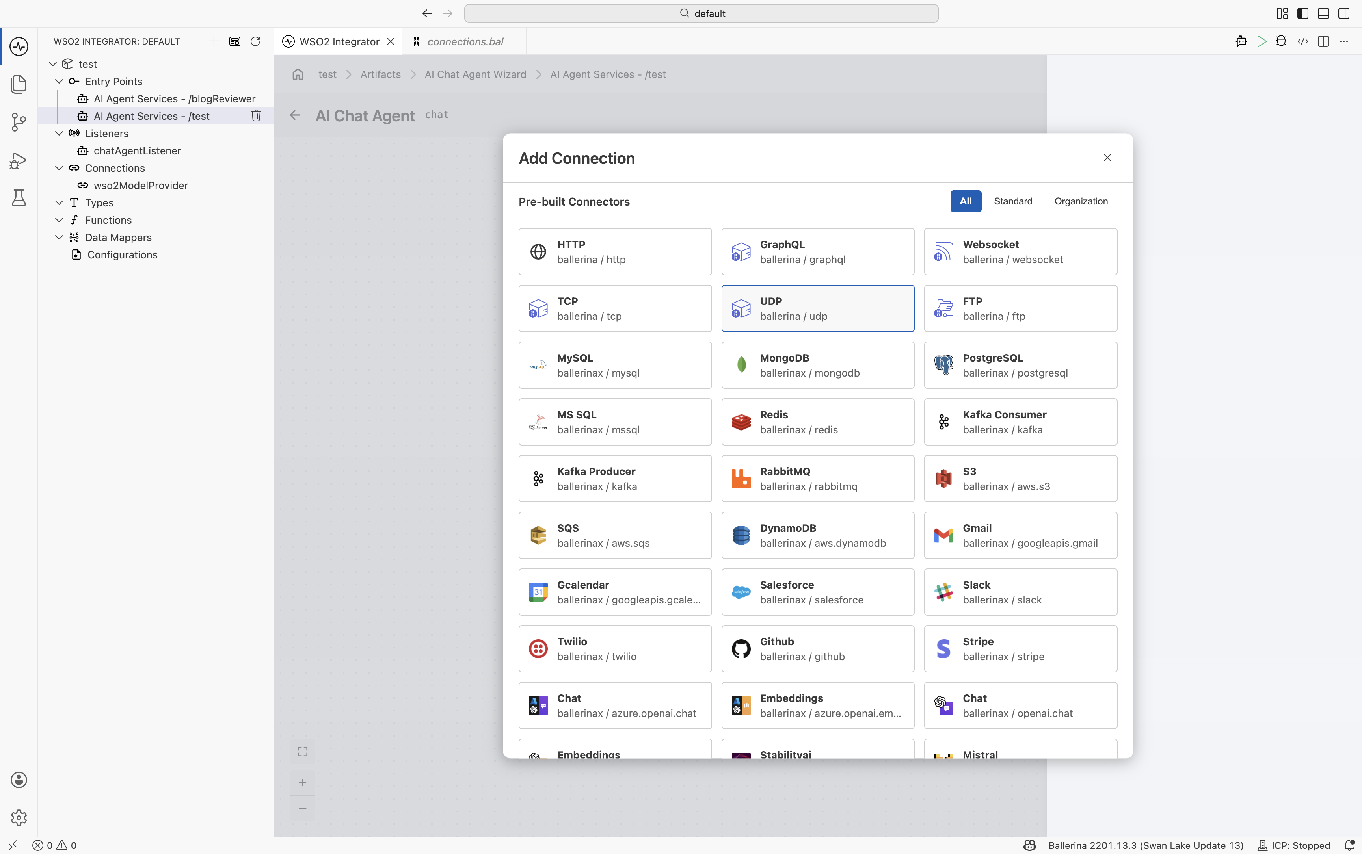Viewport: 1362px width, 854px height.
Task: Choose the Redis connector card
Action: tap(817, 422)
